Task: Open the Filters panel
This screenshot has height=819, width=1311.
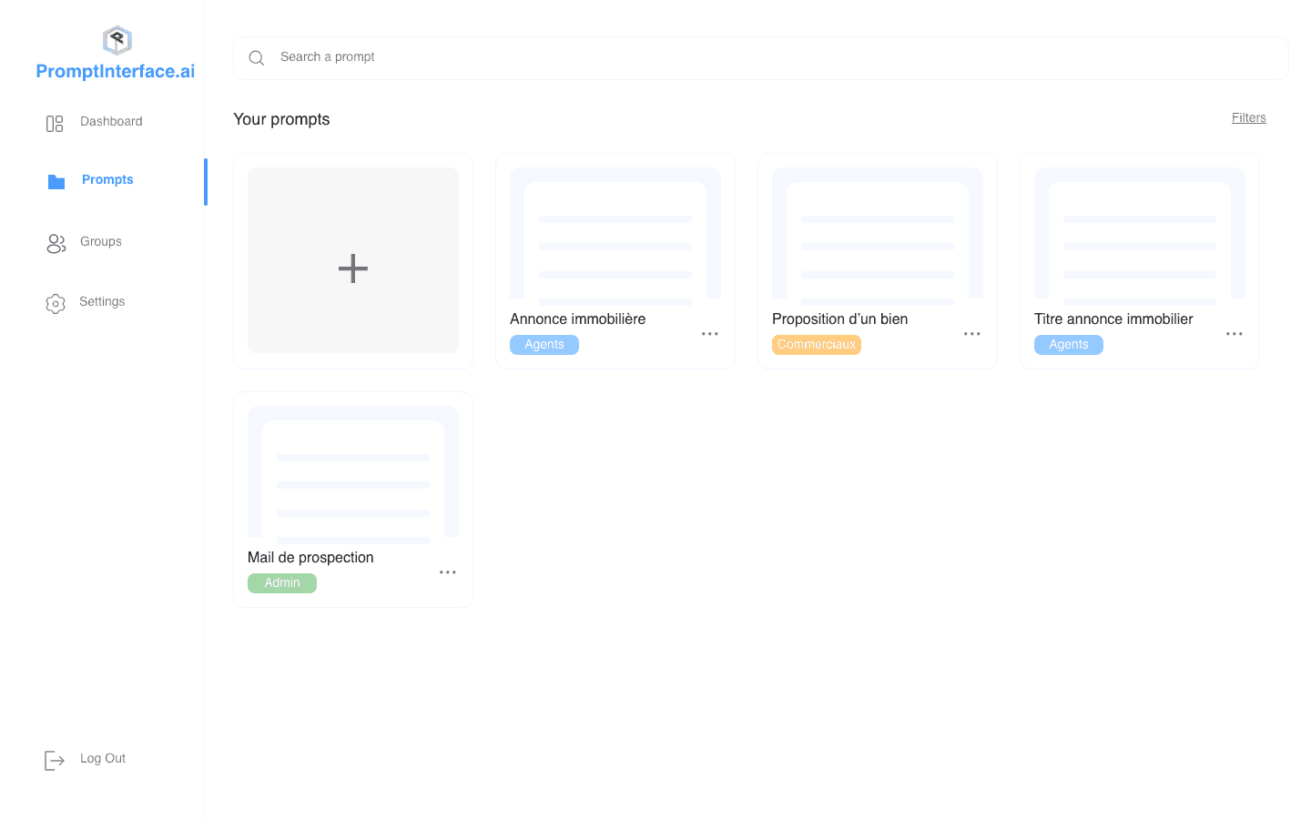Action: (x=1248, y=117)
